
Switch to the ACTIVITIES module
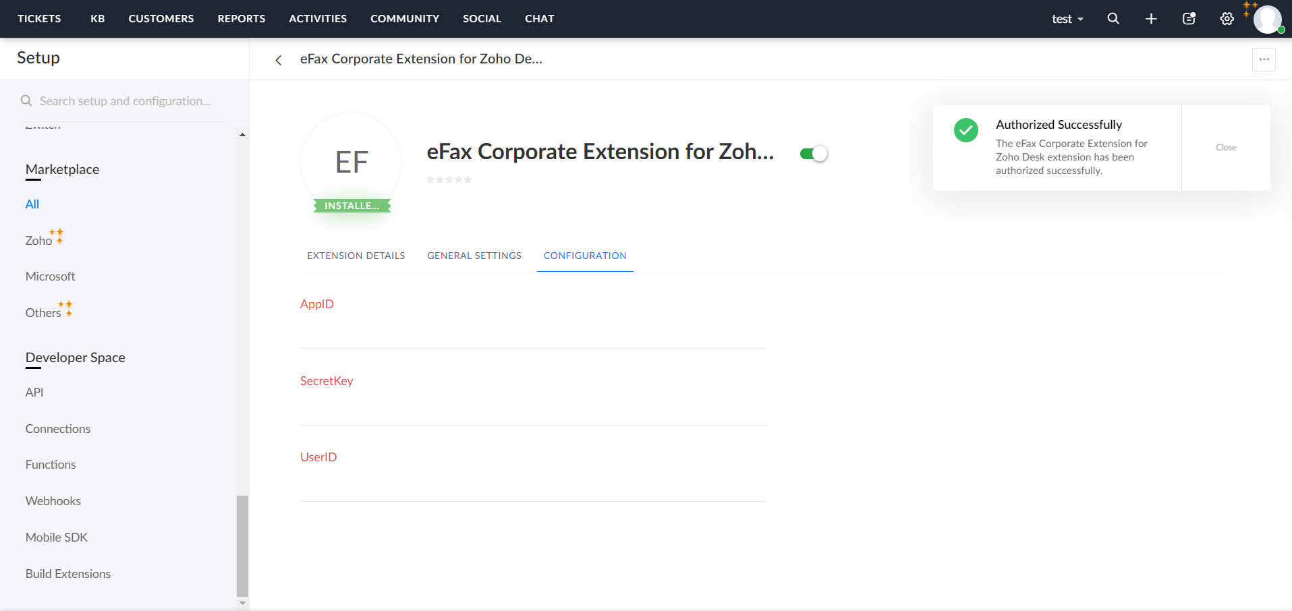pos(318,19)
